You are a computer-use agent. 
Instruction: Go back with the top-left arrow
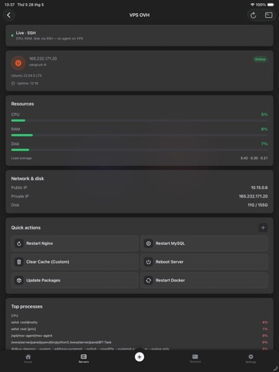pyautogui.click(x=9, y=15)
